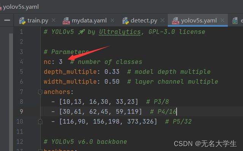This screenshot has width=243, height=151.
Task: Open the mydata.yaml tab
Action: pos(89,21)
